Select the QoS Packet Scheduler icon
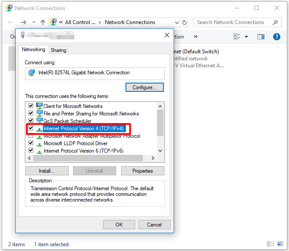 [39, 121]
